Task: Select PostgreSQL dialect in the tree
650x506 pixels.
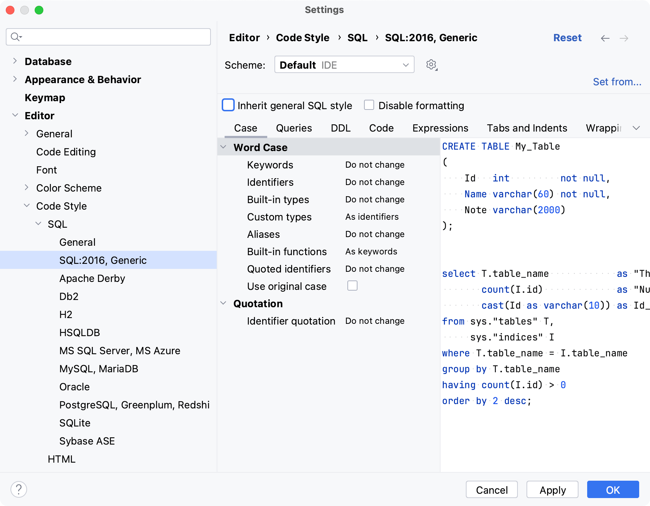Action: [x=134, y=405]
